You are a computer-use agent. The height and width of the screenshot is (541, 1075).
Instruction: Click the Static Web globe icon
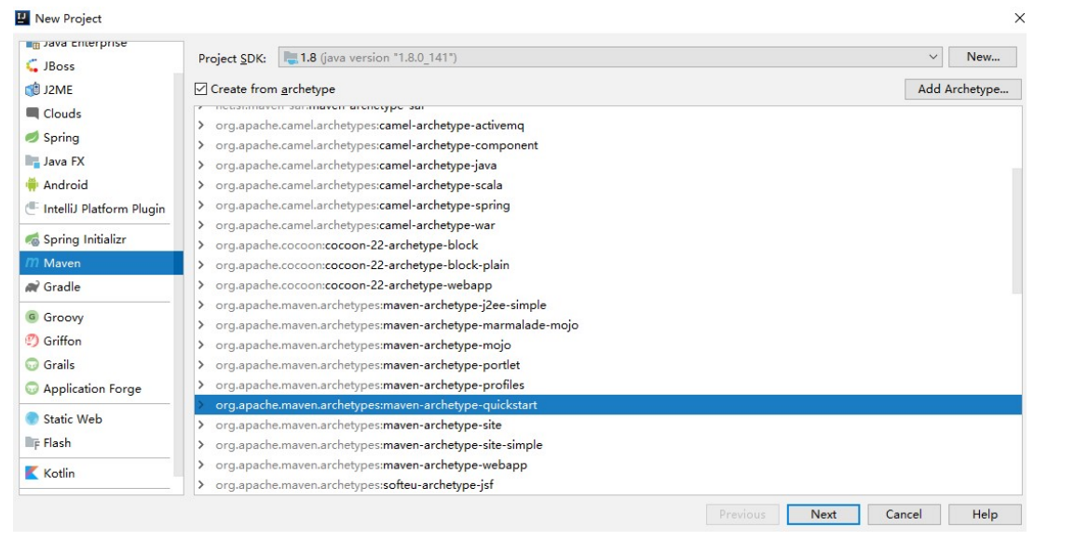33,419
